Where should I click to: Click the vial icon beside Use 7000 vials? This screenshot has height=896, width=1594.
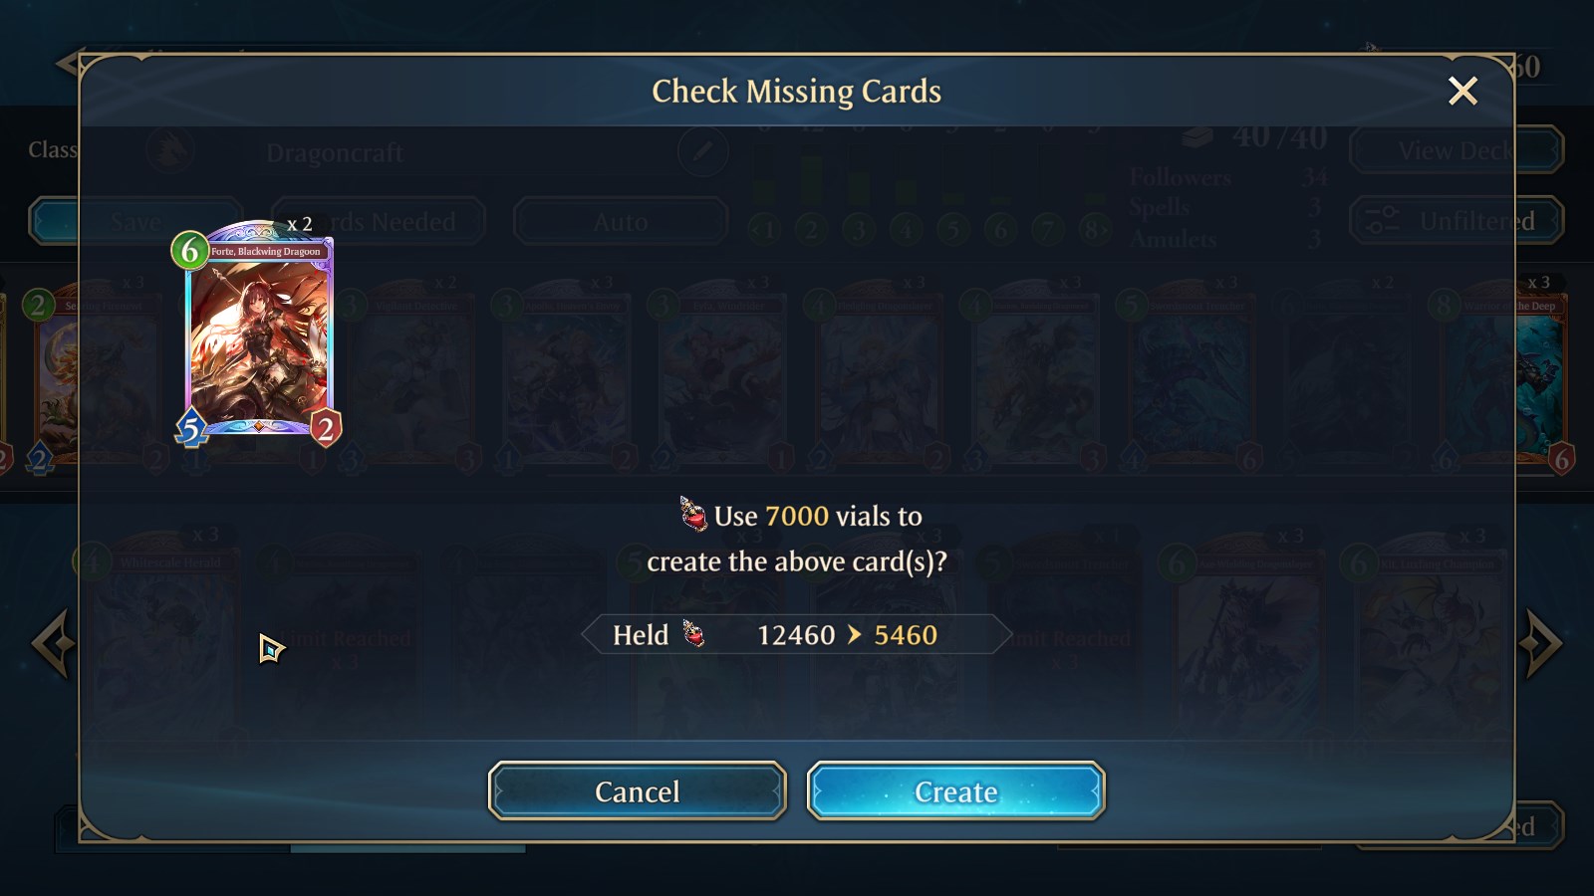pyautogui.click(x=692, y=514)
